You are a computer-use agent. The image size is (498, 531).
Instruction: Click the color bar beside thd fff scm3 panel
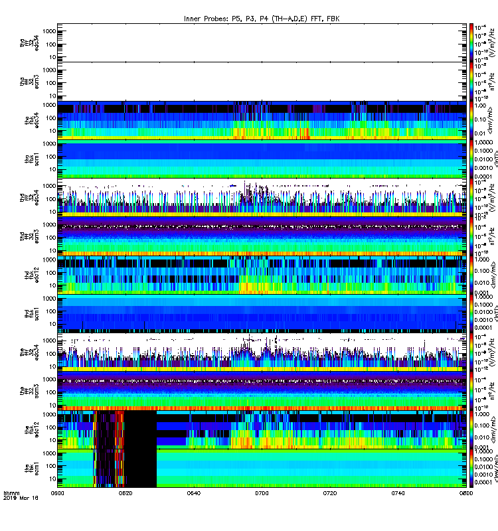click(x=471, y=236)
